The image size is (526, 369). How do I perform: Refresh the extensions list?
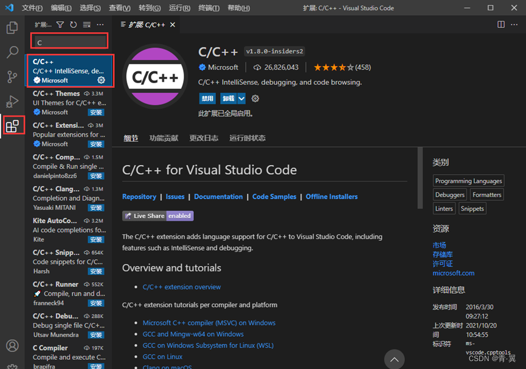click(x=73, y=24)
